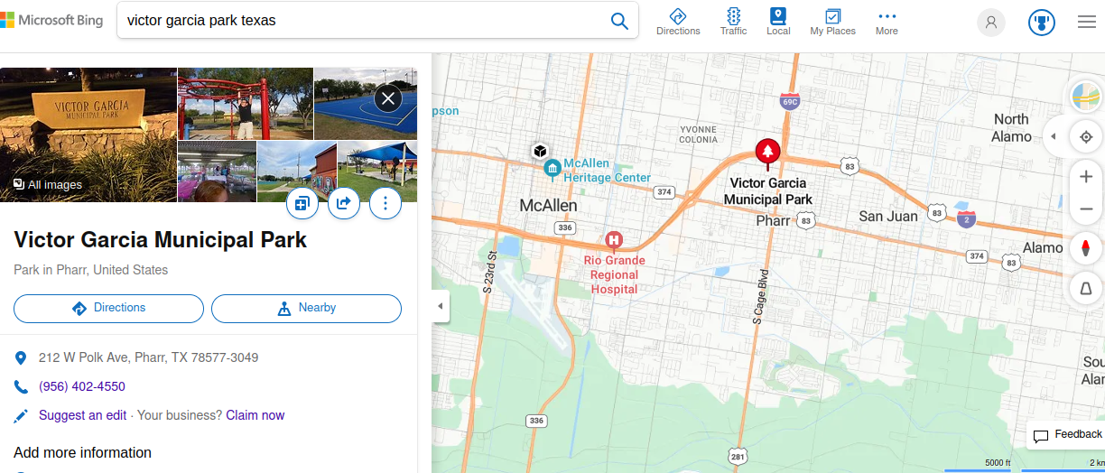
Task: Reset map orientation compass
Action: (x=1086, y=249)
